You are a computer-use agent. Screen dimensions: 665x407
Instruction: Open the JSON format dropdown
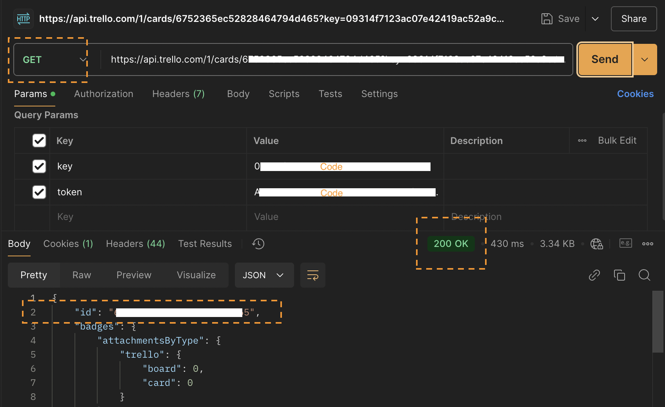(264, 275)
